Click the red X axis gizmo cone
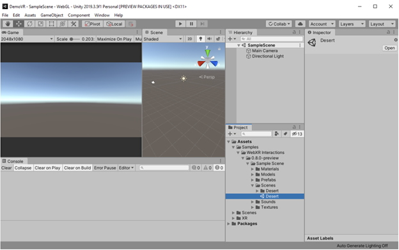The width and height of the screenshot is (399, 250). [x=201, y=63]
